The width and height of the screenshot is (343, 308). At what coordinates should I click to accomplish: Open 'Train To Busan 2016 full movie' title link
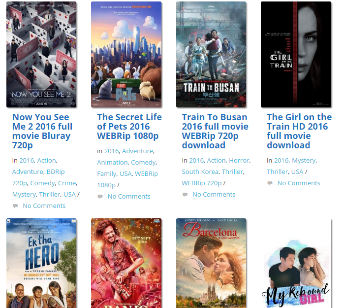[x=215, y=131]
